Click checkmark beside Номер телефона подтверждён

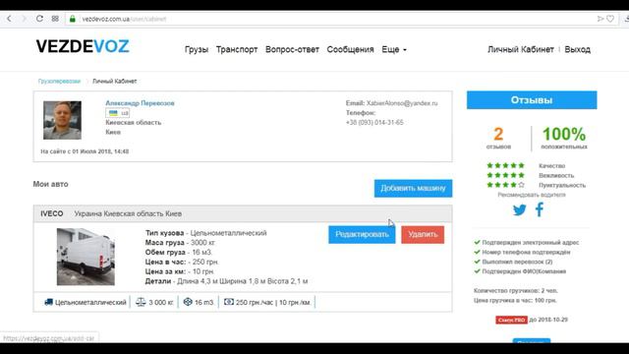pos(477,252)
